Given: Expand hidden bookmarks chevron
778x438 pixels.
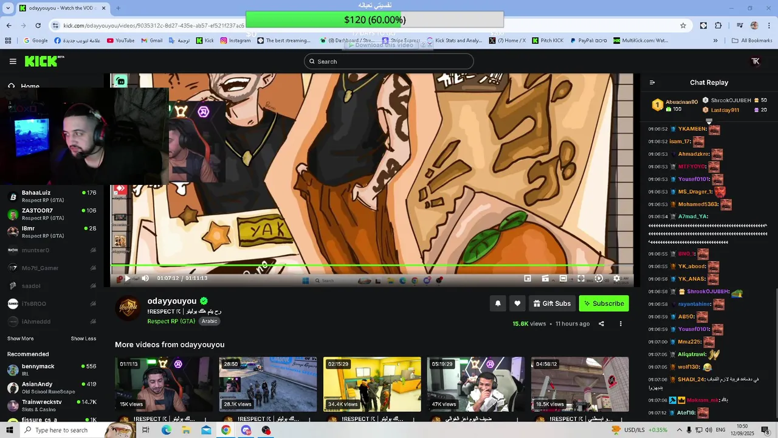Looking at the screenshot, I should point(715,41).
